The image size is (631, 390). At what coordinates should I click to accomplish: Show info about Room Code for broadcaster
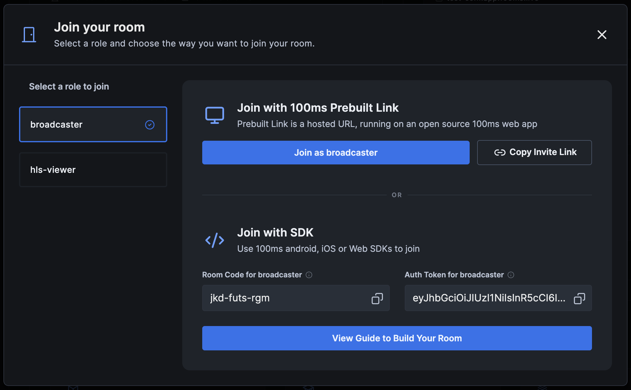309,275
